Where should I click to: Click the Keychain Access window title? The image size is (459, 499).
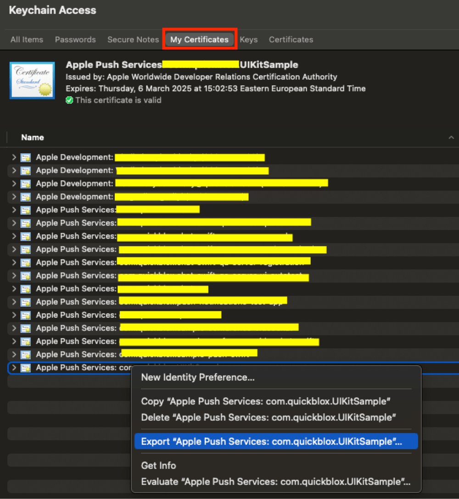coord(53,10)
